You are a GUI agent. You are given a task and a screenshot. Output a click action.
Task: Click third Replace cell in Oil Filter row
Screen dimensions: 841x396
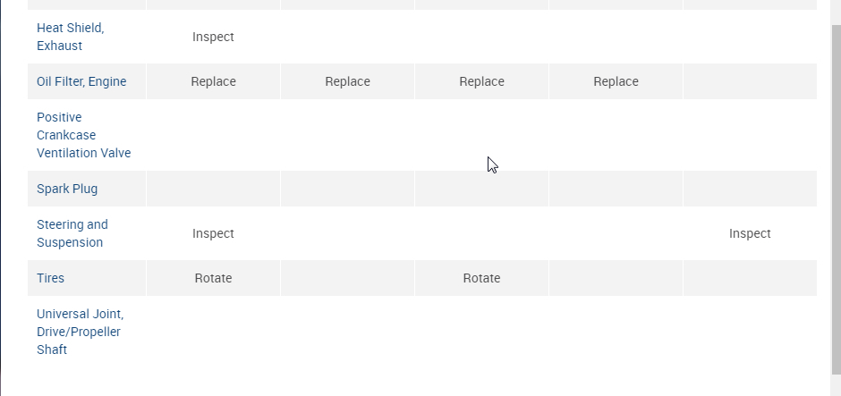click(481, 81)
